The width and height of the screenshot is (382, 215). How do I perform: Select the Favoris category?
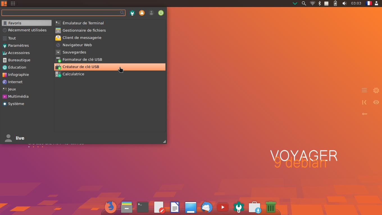click(27, 23)
